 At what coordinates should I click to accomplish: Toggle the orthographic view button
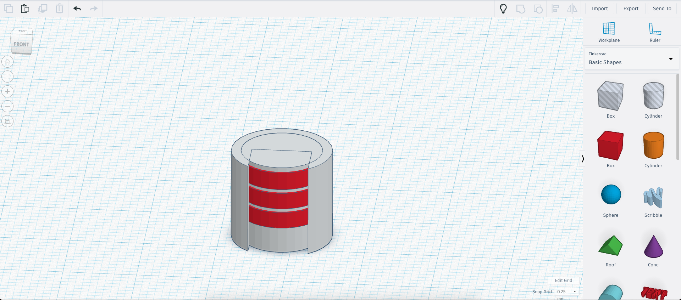pyautogui.click(x=7, y=121)
